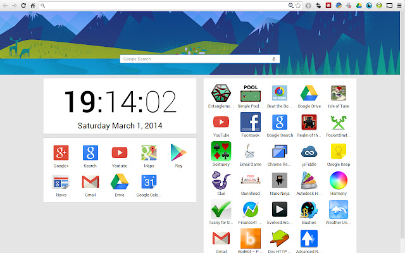Click the zoom magnifier icon in address bar
The height and width of the screenshot is (253, 405).
coord(290,6)
